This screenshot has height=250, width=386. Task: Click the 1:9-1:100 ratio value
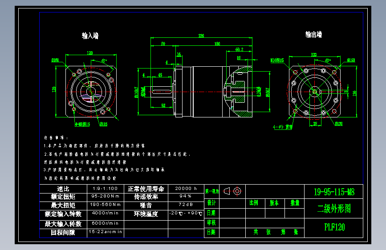[x=105, y=189]
